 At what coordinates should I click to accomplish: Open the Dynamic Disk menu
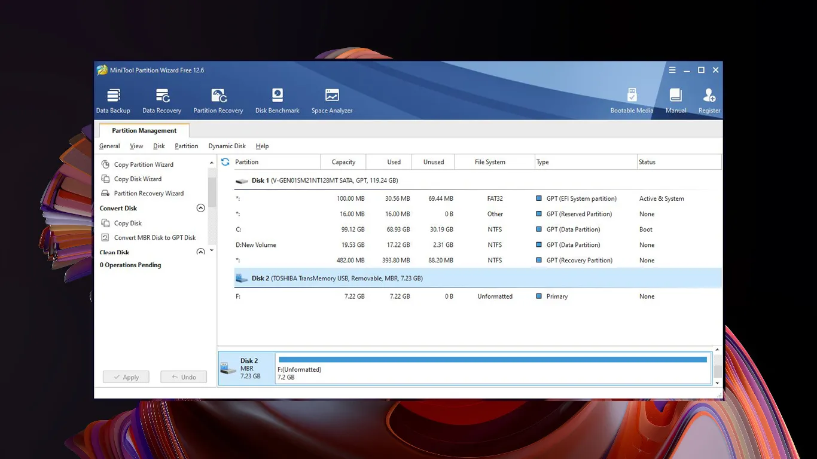click(227, 146)
